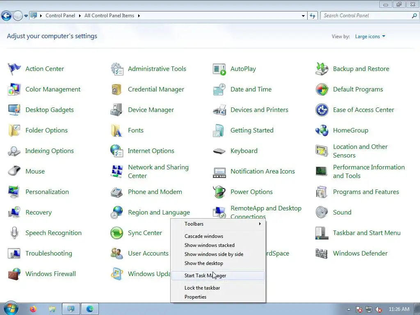The height and width of the screenshot is (315, 420).
Task: Open the AutoPlay icon
Action: click(x=219, y=69)
